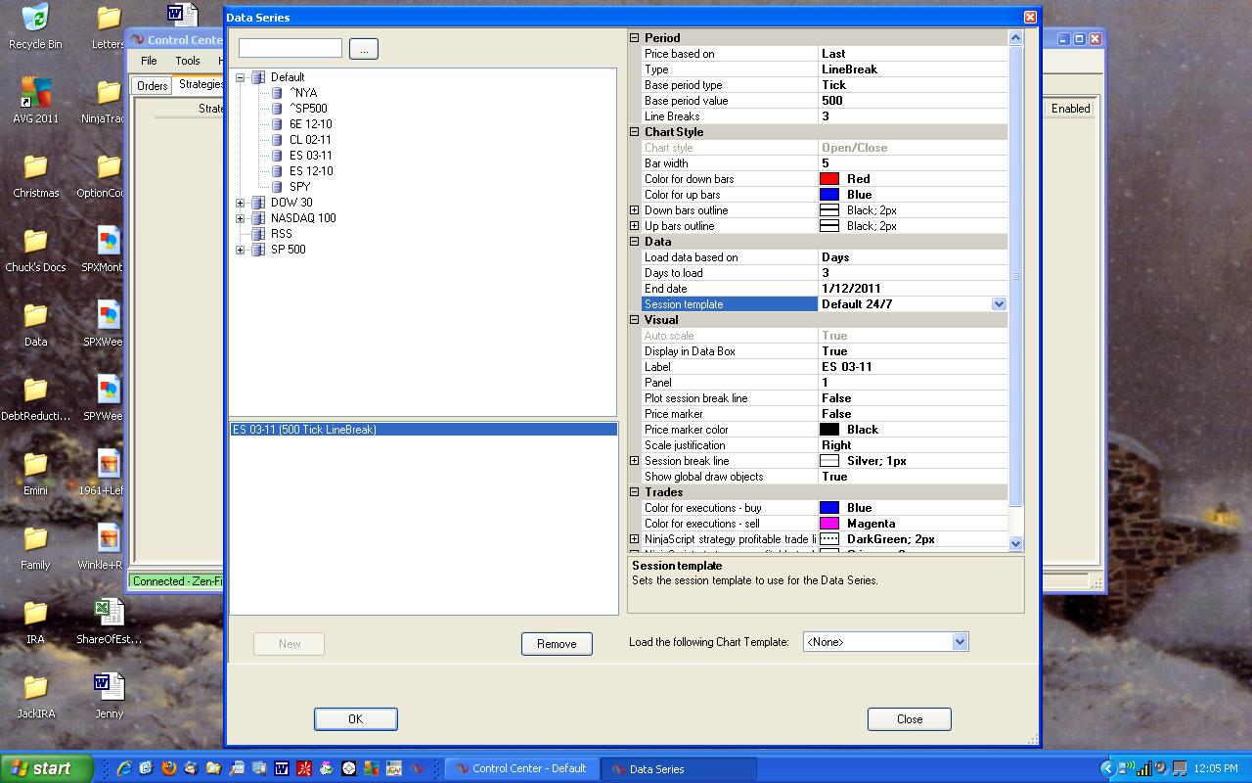1252x783 pixels.
Task: Click the Plot session break line value
Action: point(912,398)
